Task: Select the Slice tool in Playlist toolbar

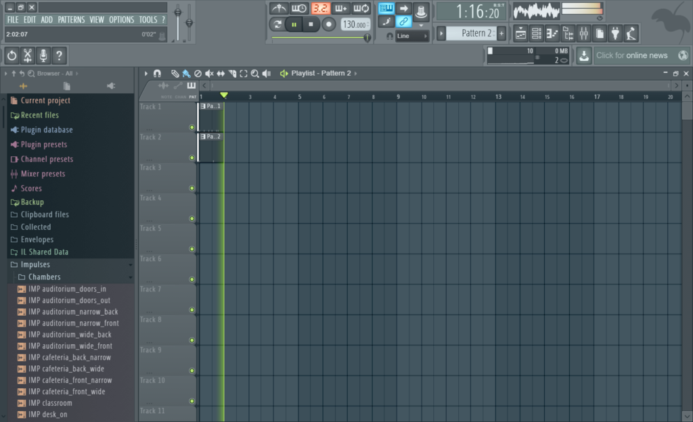Action: pyautogui.click(x=233, y=74)
